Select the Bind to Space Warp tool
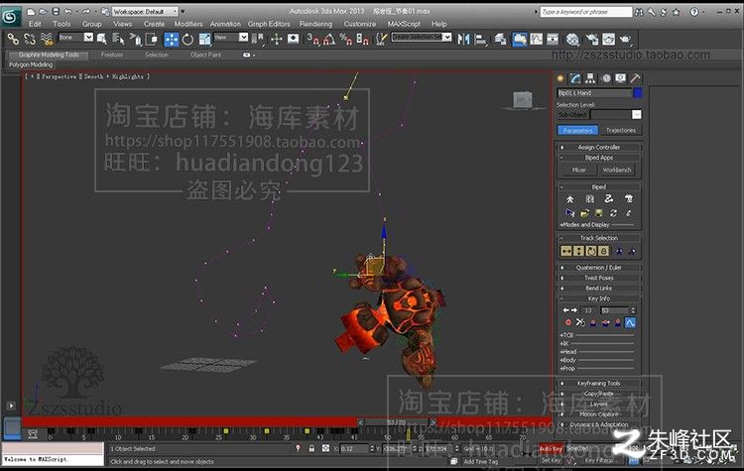The height and width of the screenshot is (471, 744). 47,39
